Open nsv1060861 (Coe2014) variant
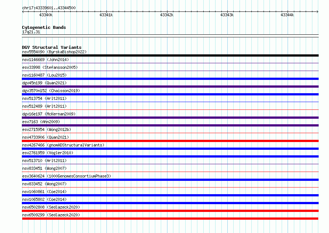The height and width of the screenshot is (233, 329). pos(44,192)
